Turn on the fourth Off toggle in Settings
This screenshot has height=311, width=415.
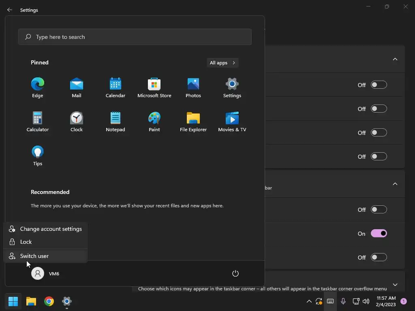click(x=379, y=157)
